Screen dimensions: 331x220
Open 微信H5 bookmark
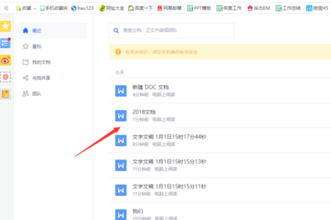317,8
